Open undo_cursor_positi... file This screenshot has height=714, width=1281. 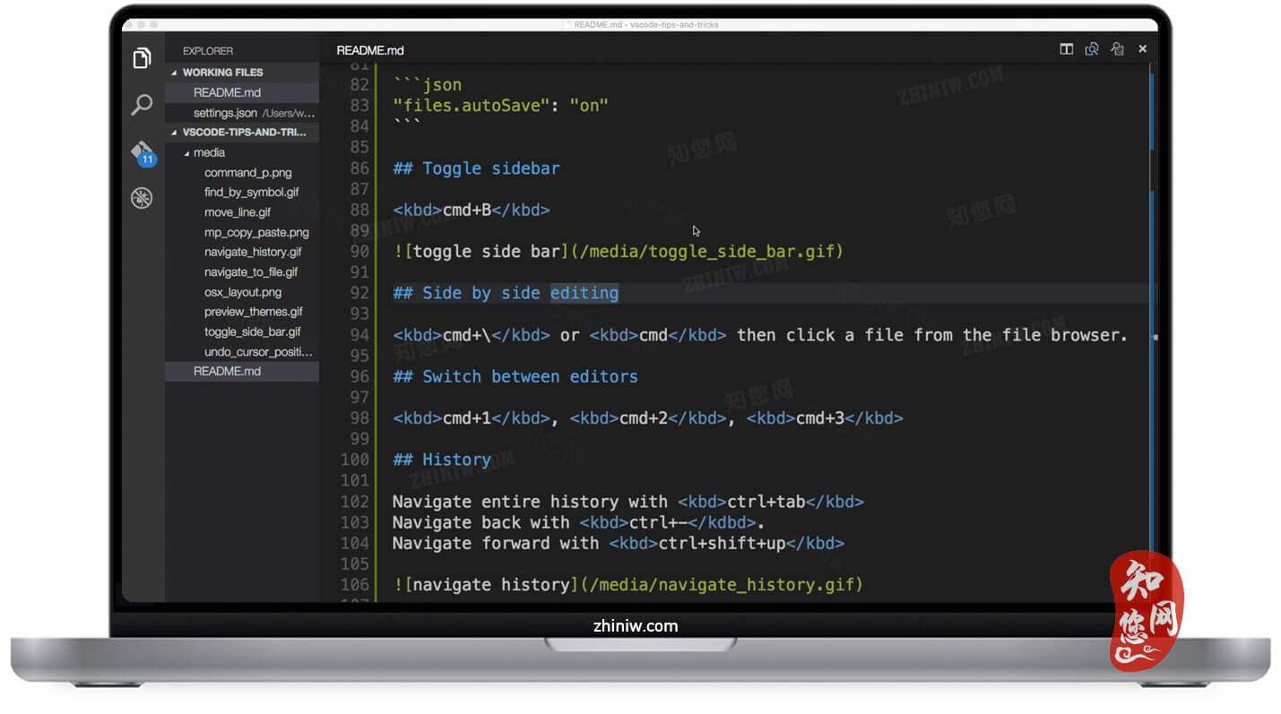coord(258,352)
